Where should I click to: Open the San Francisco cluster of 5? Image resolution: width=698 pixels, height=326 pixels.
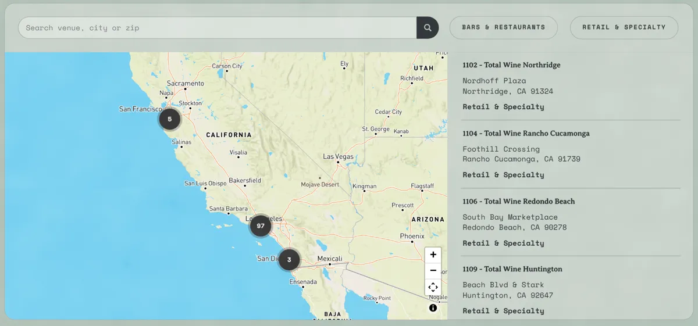pyautogui.click(x=170, y=119)
